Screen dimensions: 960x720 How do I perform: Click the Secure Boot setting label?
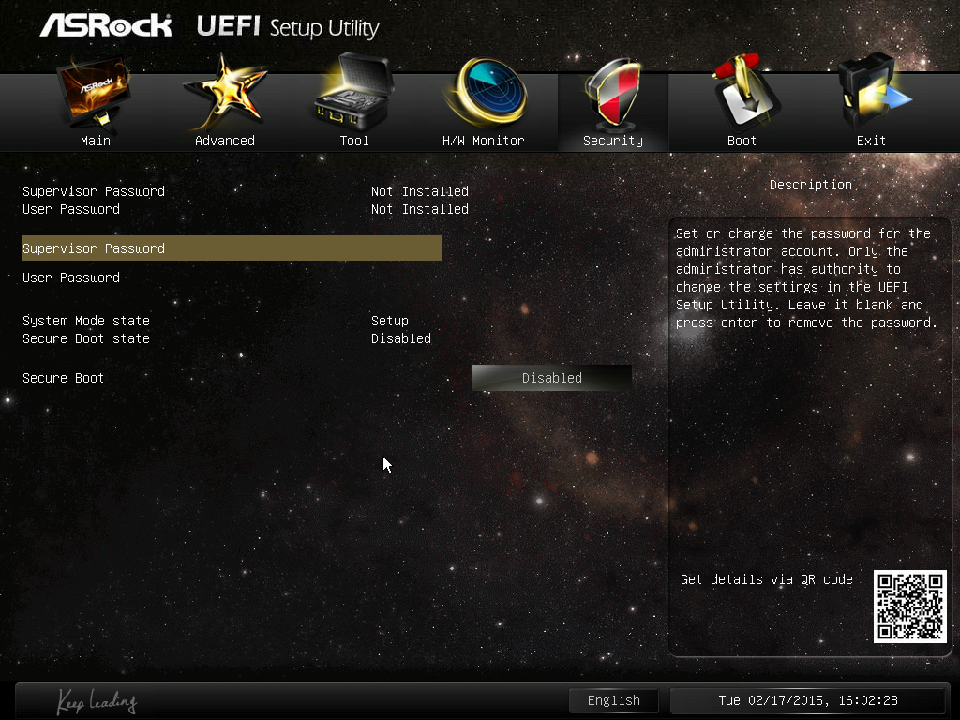coord(63,378)
